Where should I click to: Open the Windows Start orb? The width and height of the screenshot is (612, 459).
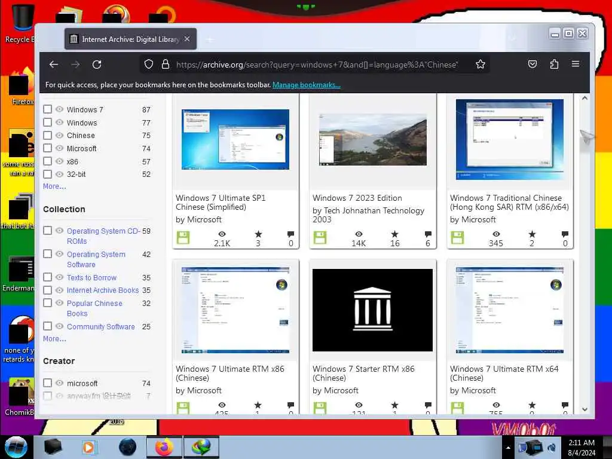[x=16, y=447]
